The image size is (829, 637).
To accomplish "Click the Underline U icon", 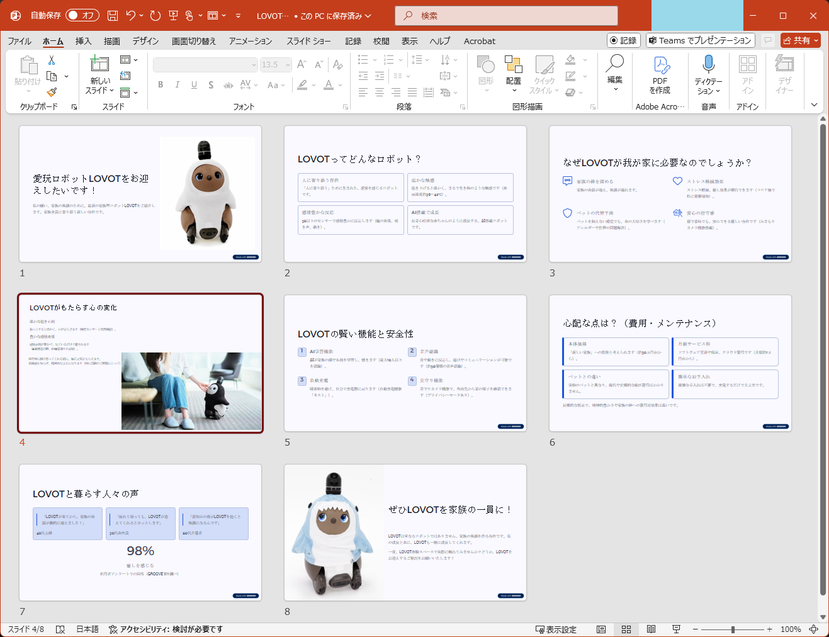I will (194, 85).
